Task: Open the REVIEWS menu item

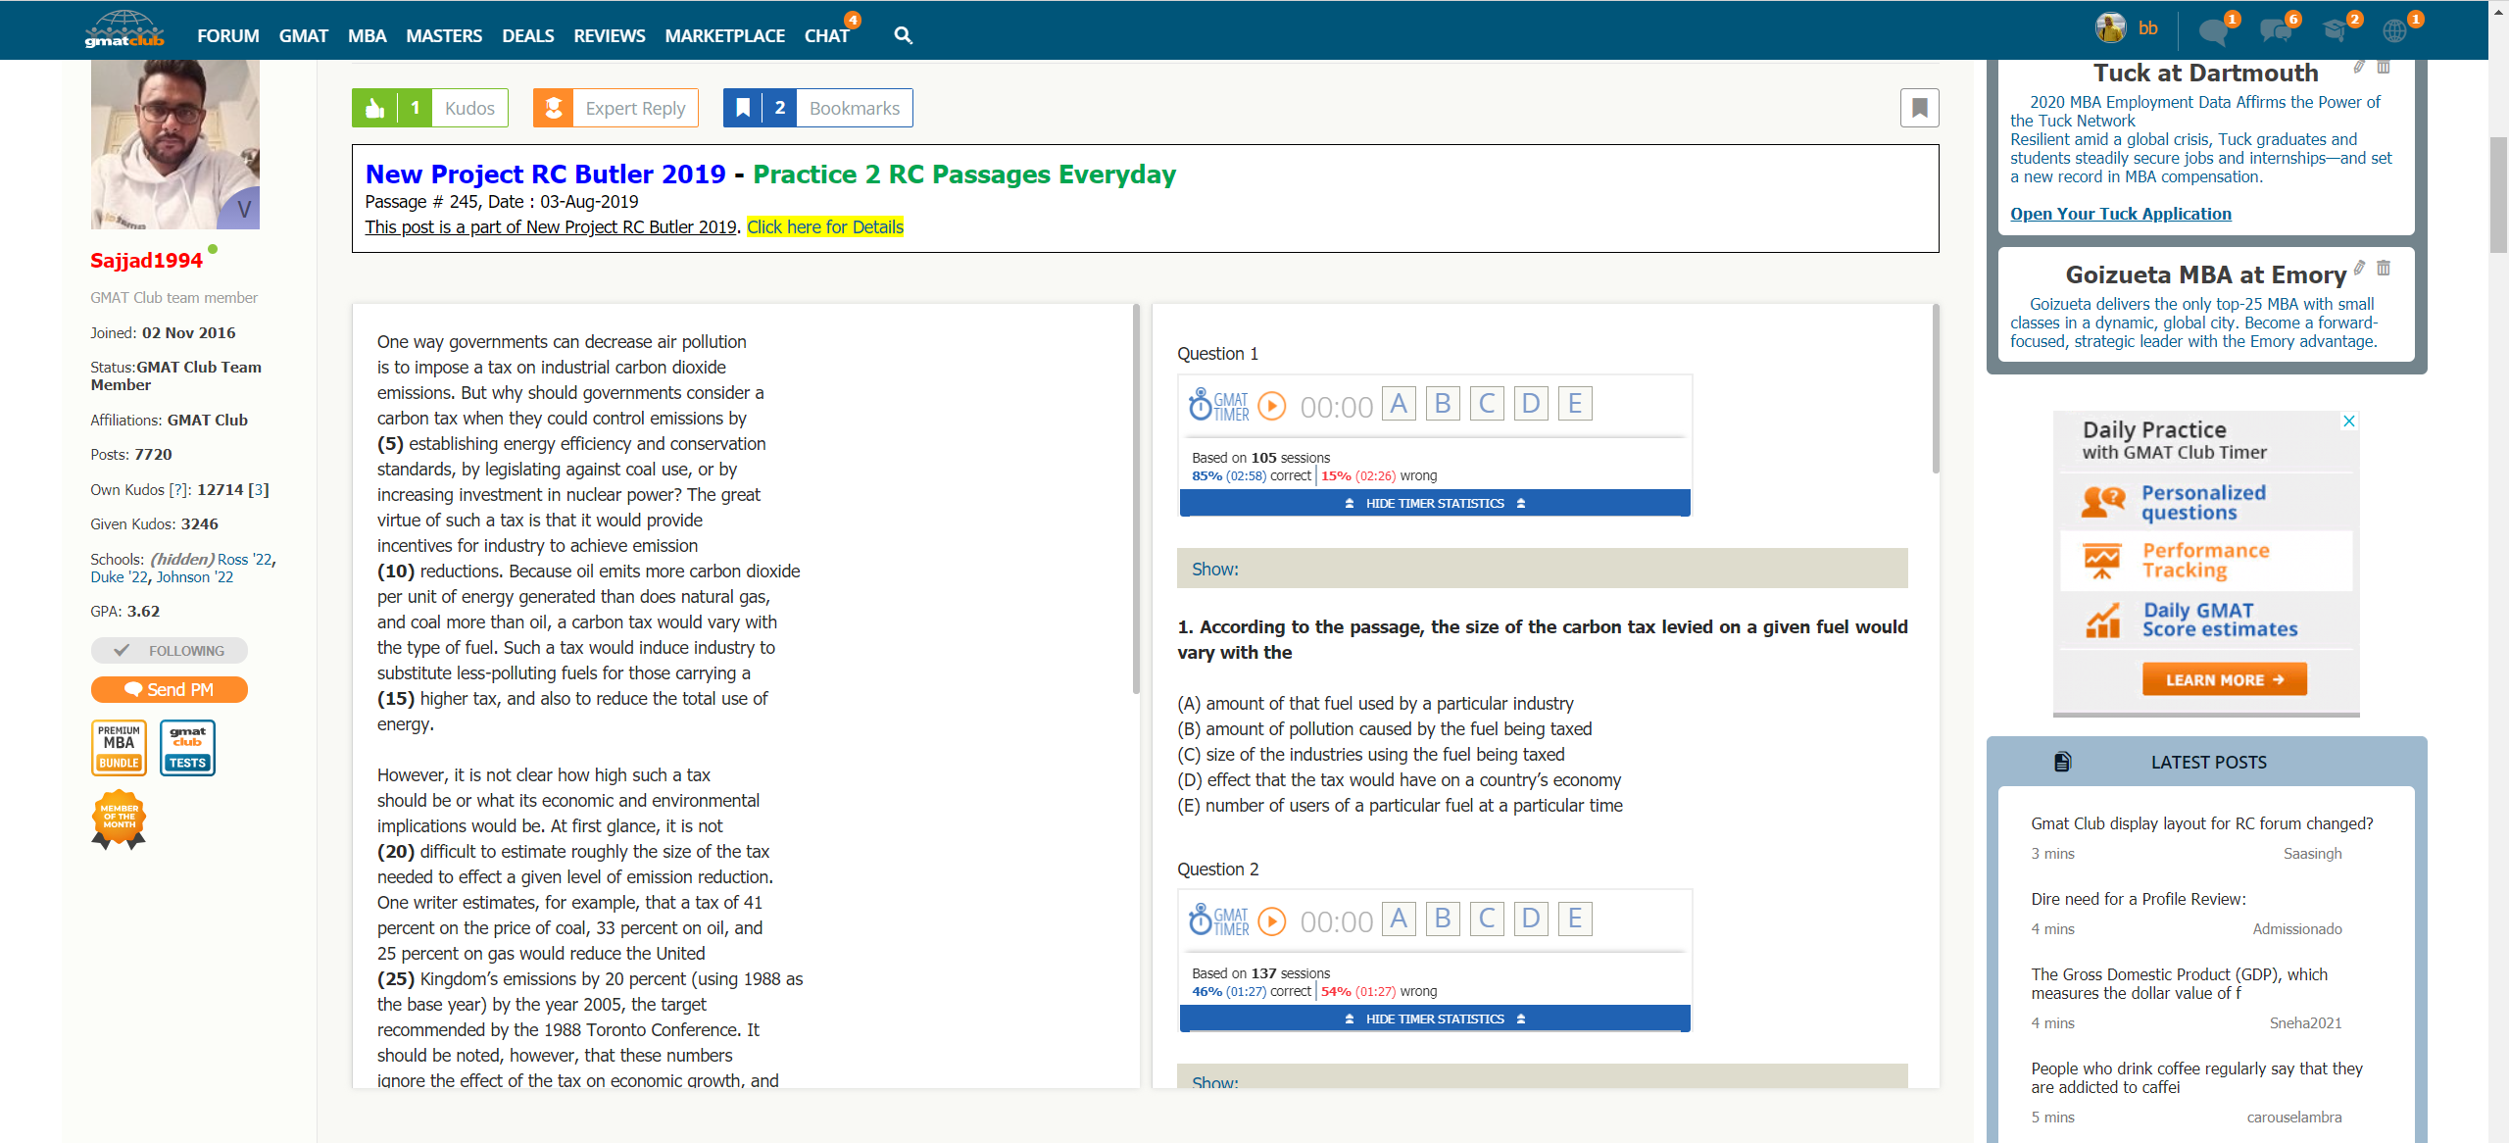Action: 609,35
